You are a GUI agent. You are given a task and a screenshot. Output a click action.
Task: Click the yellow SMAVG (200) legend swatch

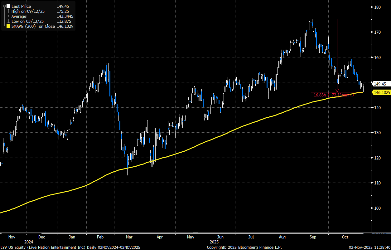8,26
